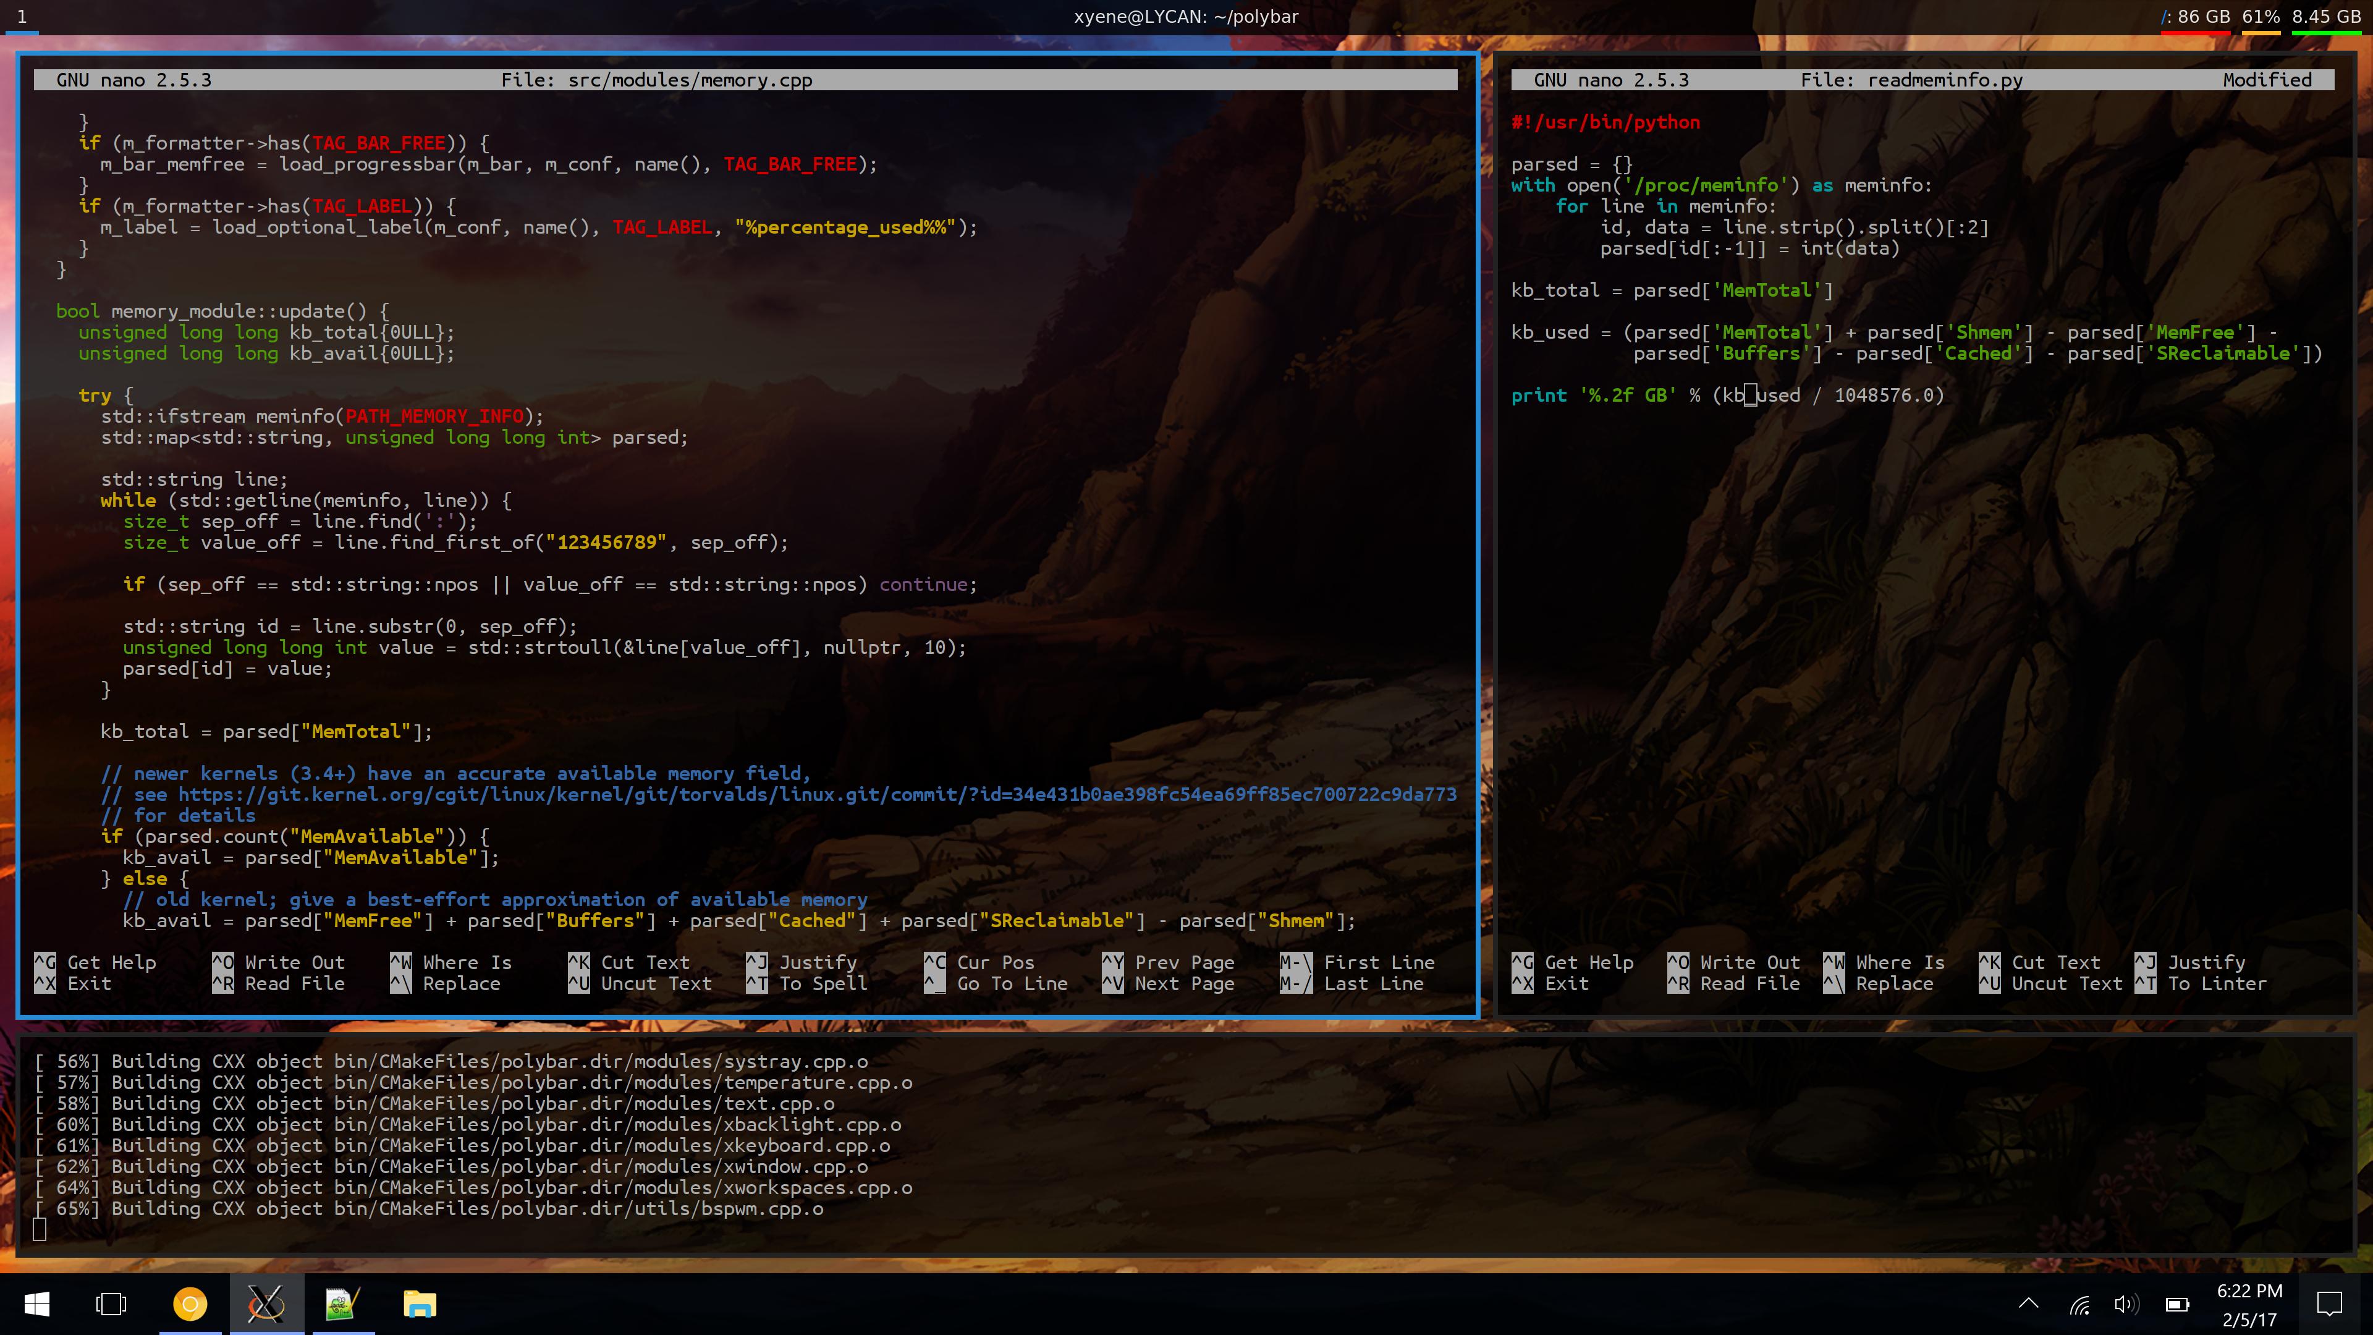Click the 8.45 GB swap indicator

(2326, 17)
